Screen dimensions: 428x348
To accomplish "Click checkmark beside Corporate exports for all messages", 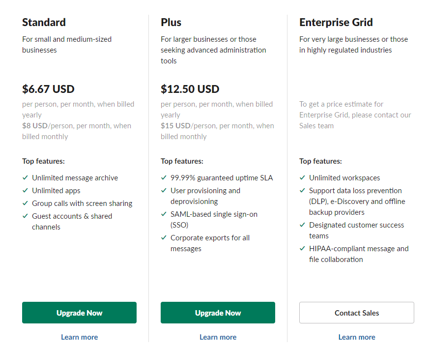I will click(164, 238).
